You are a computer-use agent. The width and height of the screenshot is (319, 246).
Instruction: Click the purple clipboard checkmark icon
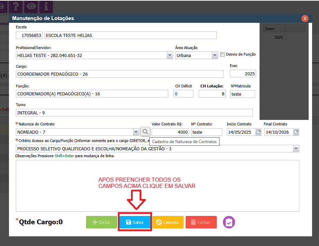229,222
